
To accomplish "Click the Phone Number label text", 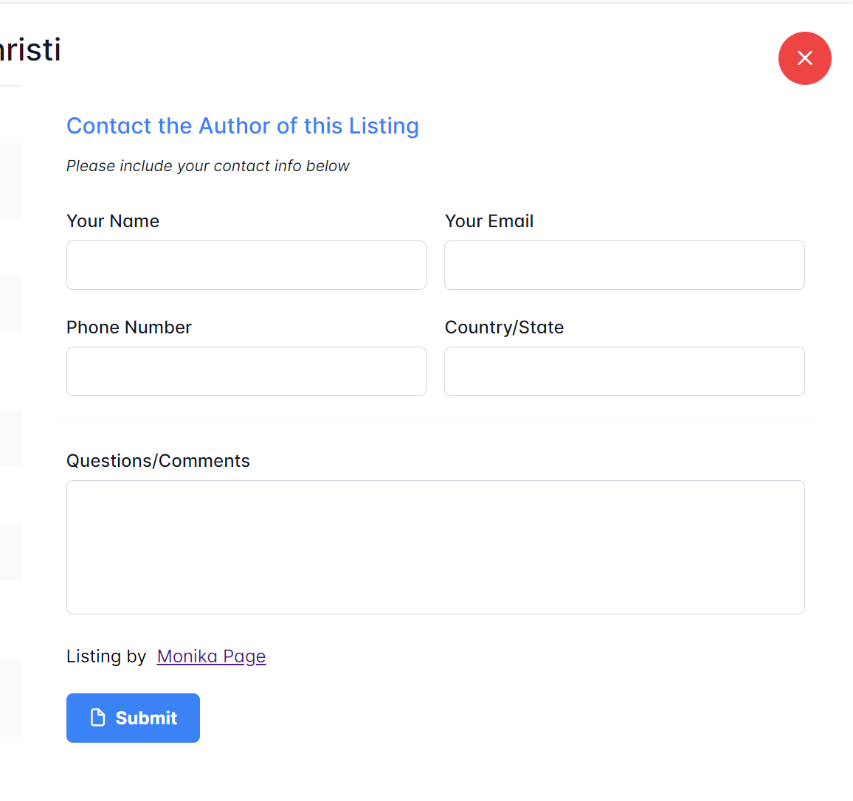I will point(129,327).
